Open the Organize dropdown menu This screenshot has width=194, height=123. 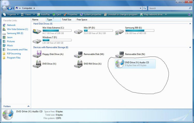tap(11, 14)
